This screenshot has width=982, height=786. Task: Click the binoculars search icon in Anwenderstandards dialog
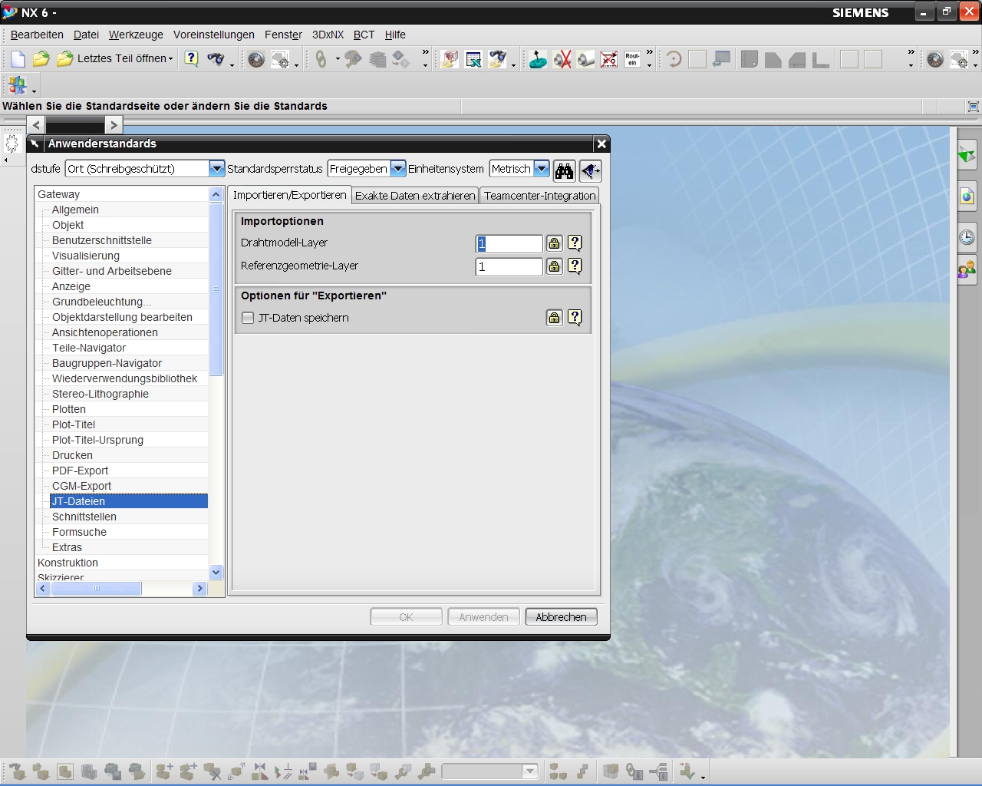click(564, 170)
